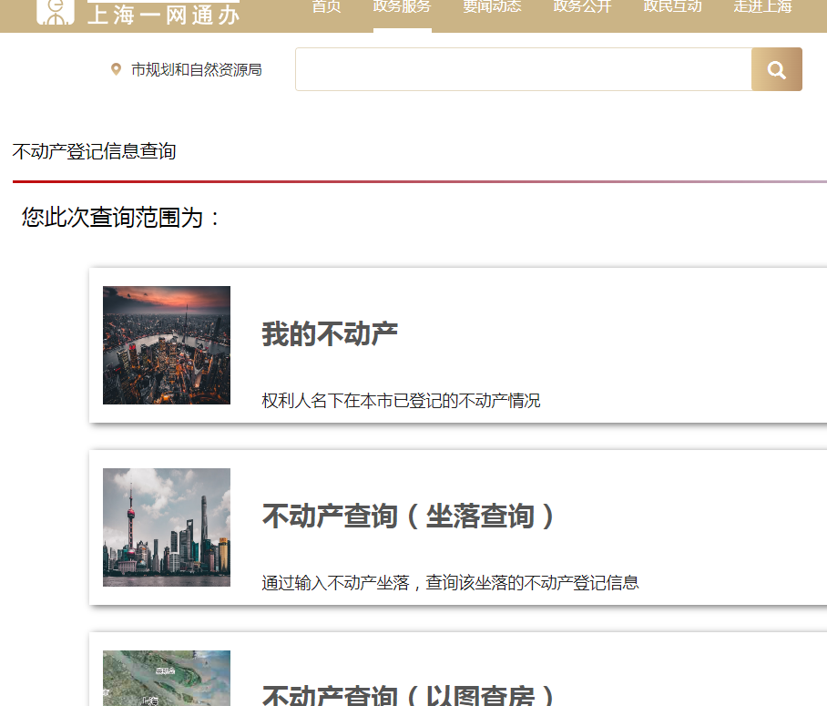This screenshot has height=706, width=827.
Task: Click heading 不动产登记信息查询
Action: point(94,151)
